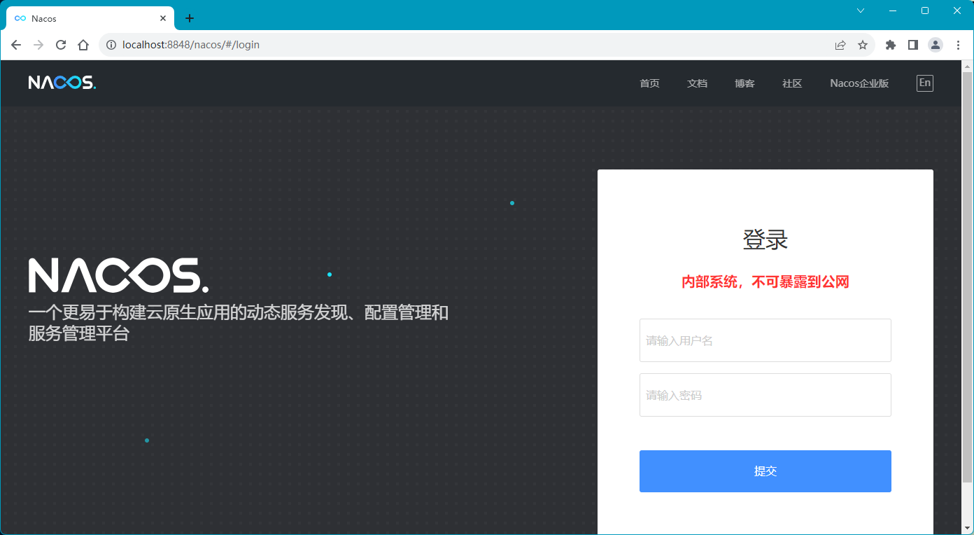
Task: Select the Nacos browser tab
Action: pos(90,18)
